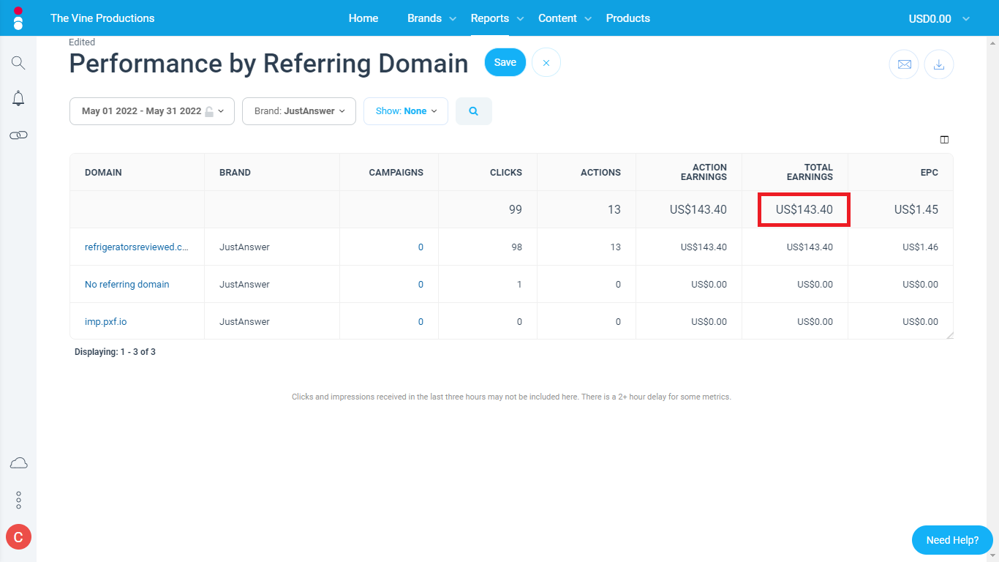
Task: Sort by the EPC column header
Action: pyautogui.click(x=930, y=173)
